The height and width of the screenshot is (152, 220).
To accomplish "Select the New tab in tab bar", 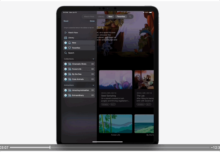I will [x=111, y=16].
